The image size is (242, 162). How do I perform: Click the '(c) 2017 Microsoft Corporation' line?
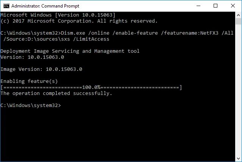[x=79, y=21]
